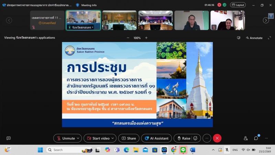Open Task View from taskbar
This screenshot has width=275, height=155.
click(x=98, y=150)
